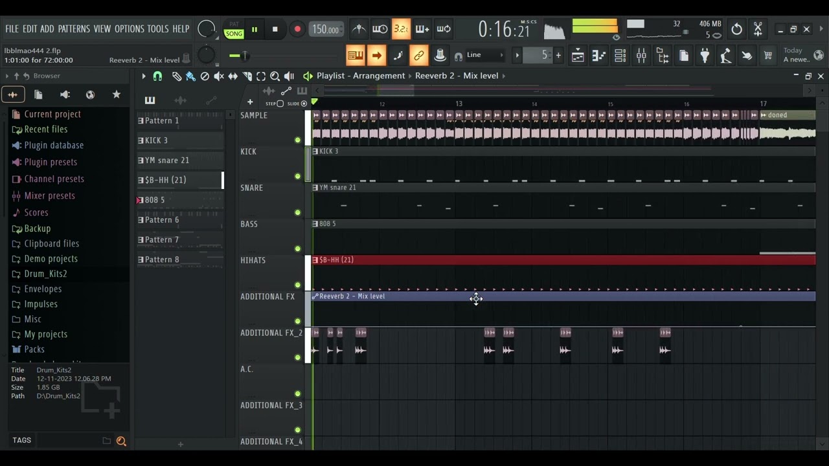Toggle the overdub recording icon

(x=422, y=29)
